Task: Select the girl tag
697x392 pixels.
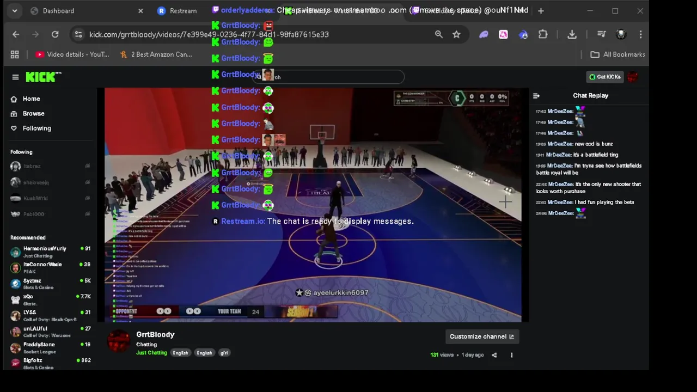Action: (224, 353)
